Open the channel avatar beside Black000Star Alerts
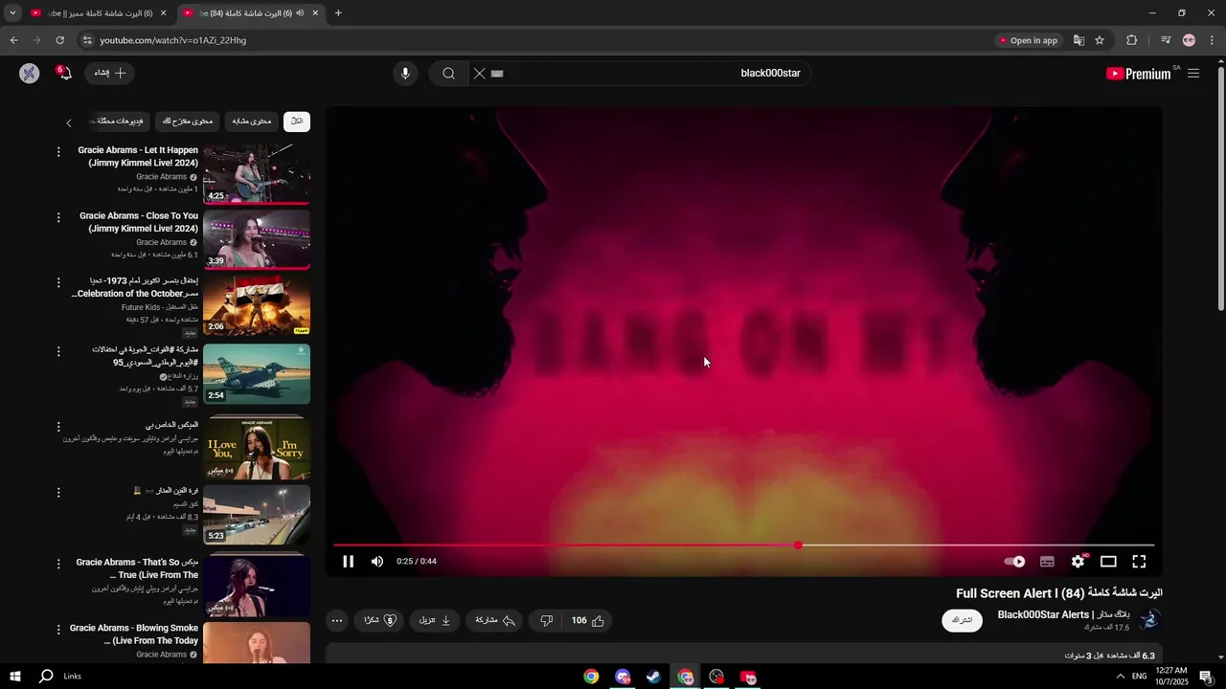Screen dimensions: 1226x689 click(x=1149, y=620)
